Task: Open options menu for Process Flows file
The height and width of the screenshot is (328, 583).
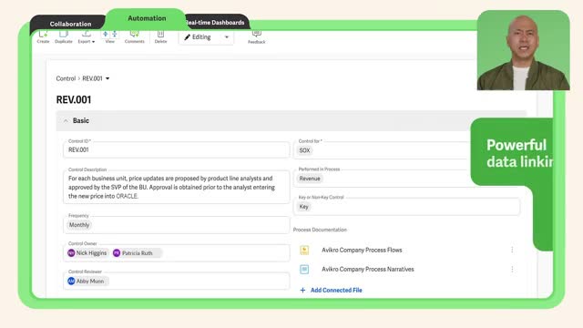Action: pos(512,250)
